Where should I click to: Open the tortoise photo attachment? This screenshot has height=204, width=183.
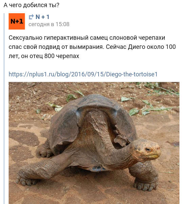[x=94, y=143]
